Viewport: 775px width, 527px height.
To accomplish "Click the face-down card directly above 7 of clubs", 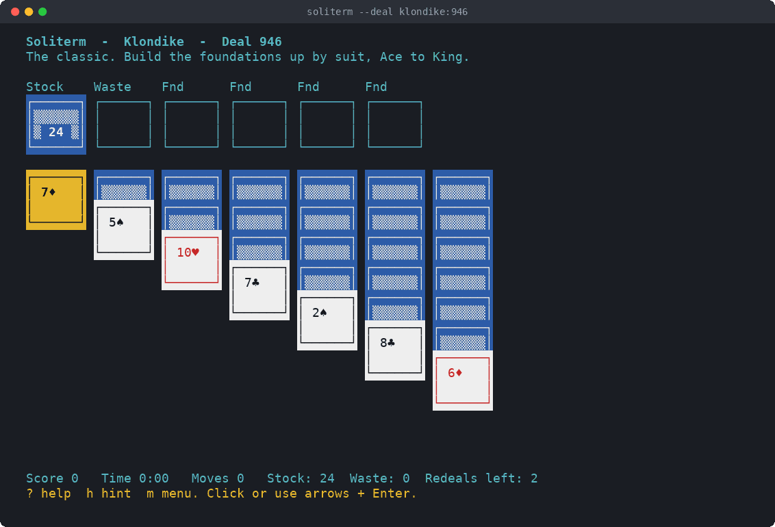I will (x=259, y=245).
